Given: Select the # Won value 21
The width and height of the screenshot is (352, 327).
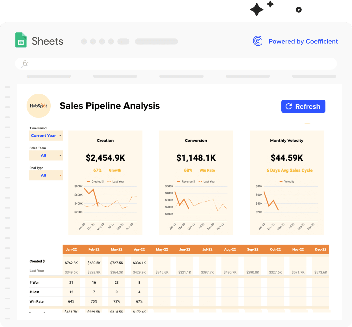Looking at the screenshot, I should pos(71,283).
